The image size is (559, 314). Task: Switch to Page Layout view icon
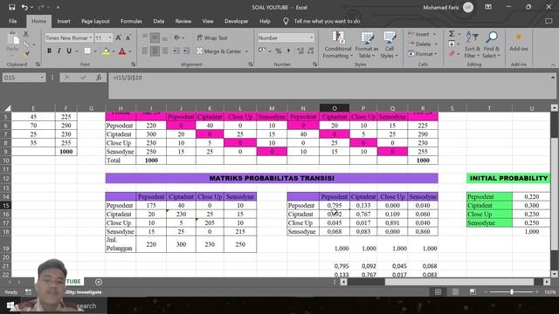click(455, 292)
